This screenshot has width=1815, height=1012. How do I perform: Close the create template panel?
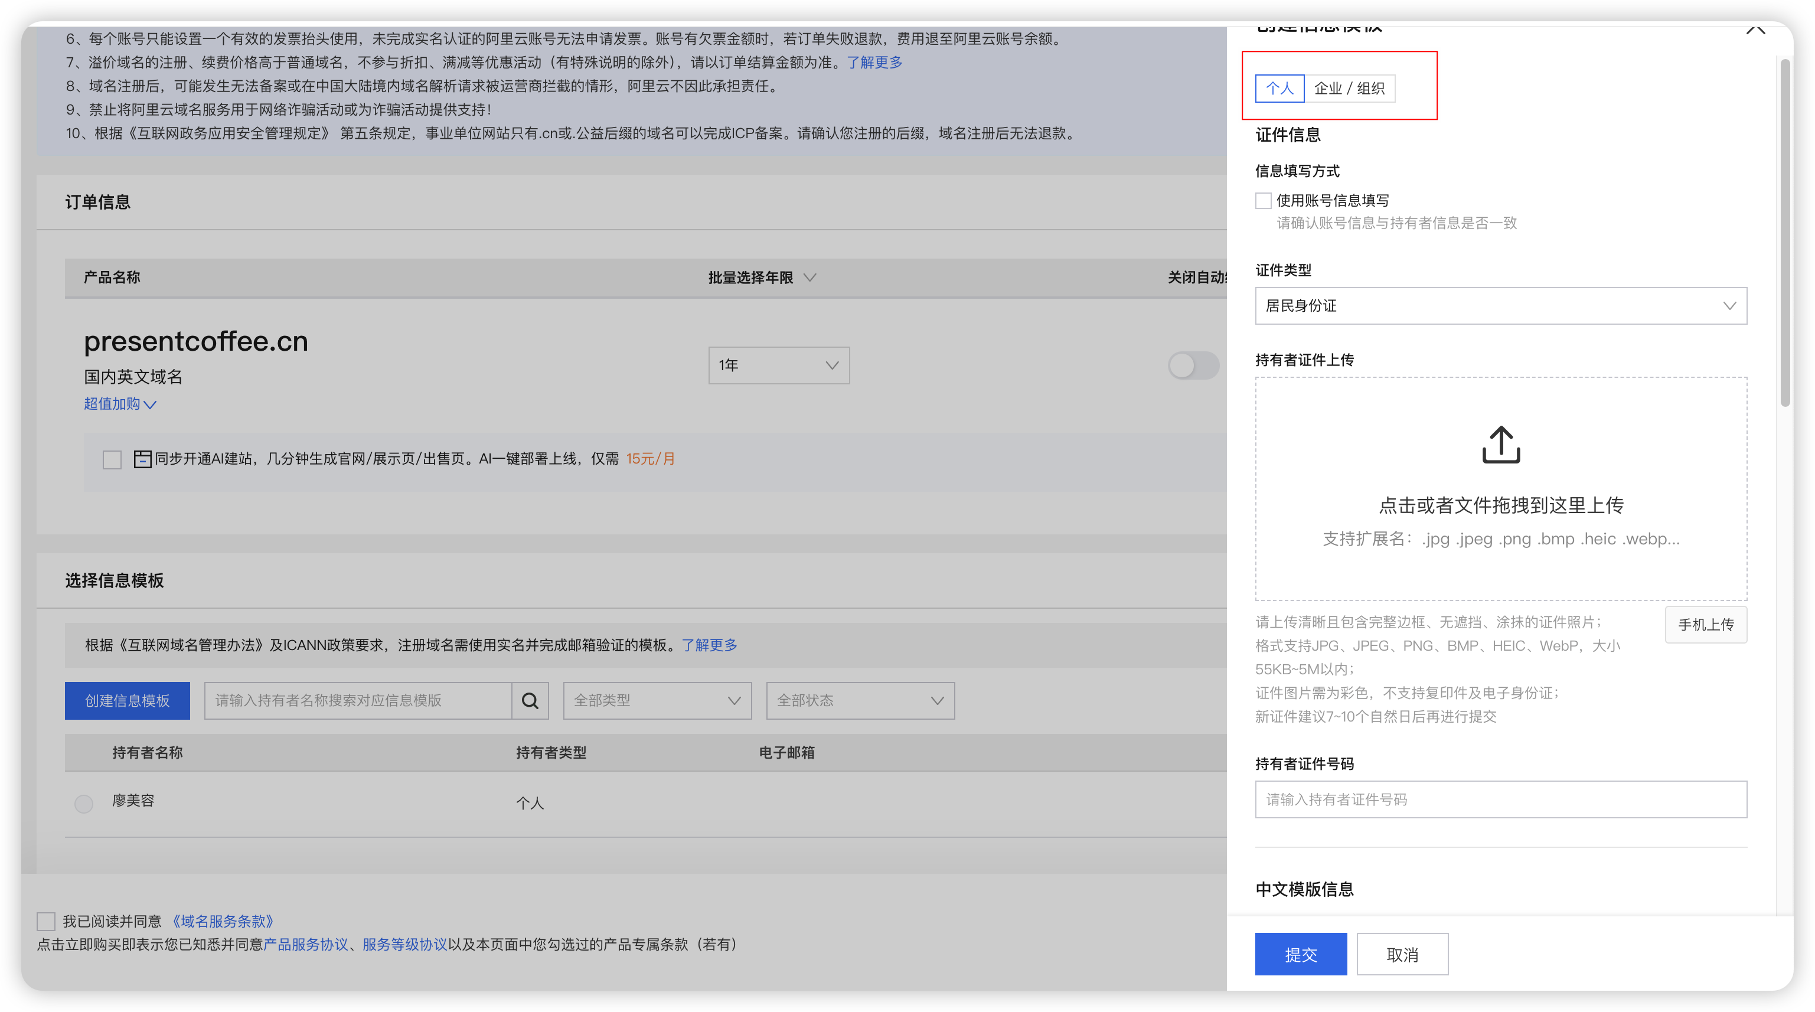click(x=1755, y=28)
